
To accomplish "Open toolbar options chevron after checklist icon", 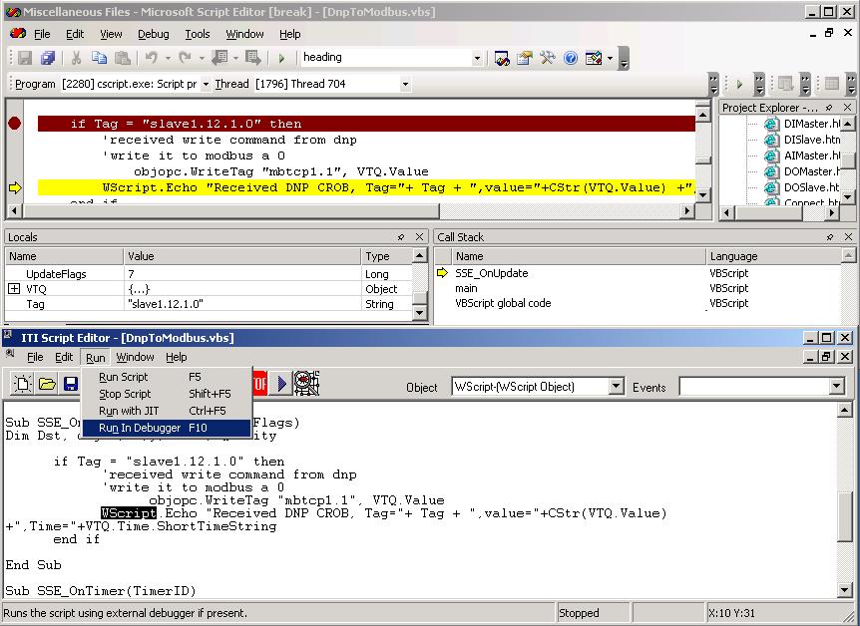I will [624, 58].
